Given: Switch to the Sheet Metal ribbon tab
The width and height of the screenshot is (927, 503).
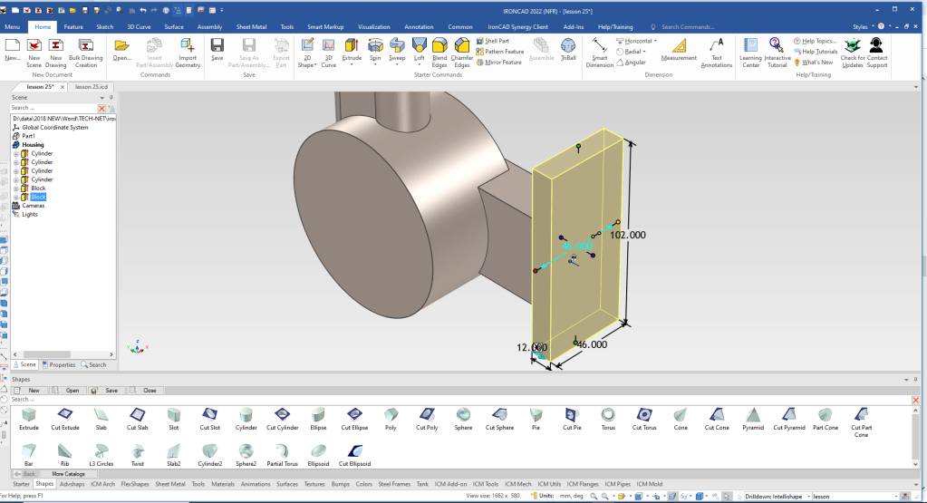Looking at the screenshot, I should (x=251, y=27).
